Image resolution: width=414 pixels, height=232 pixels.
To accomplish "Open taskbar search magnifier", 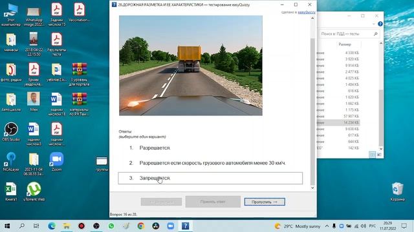I will point(22,226).
